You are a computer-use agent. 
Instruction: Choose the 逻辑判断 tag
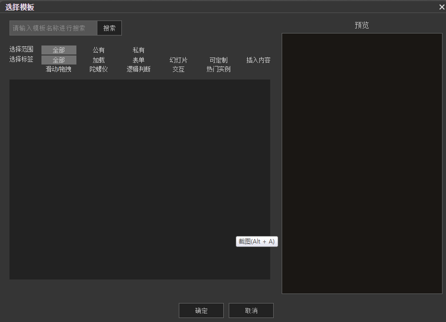138,69
